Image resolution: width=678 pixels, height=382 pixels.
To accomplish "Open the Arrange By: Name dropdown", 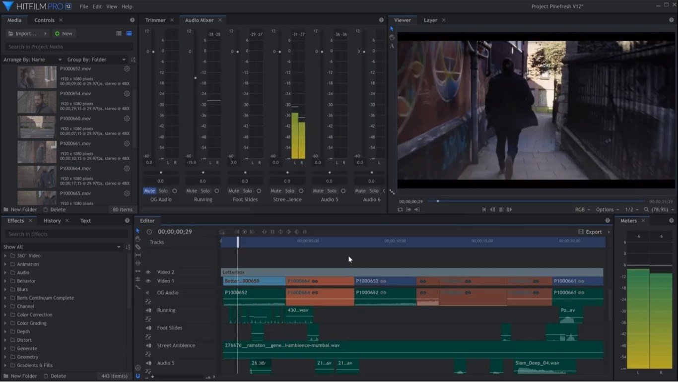I will (33, 60).
